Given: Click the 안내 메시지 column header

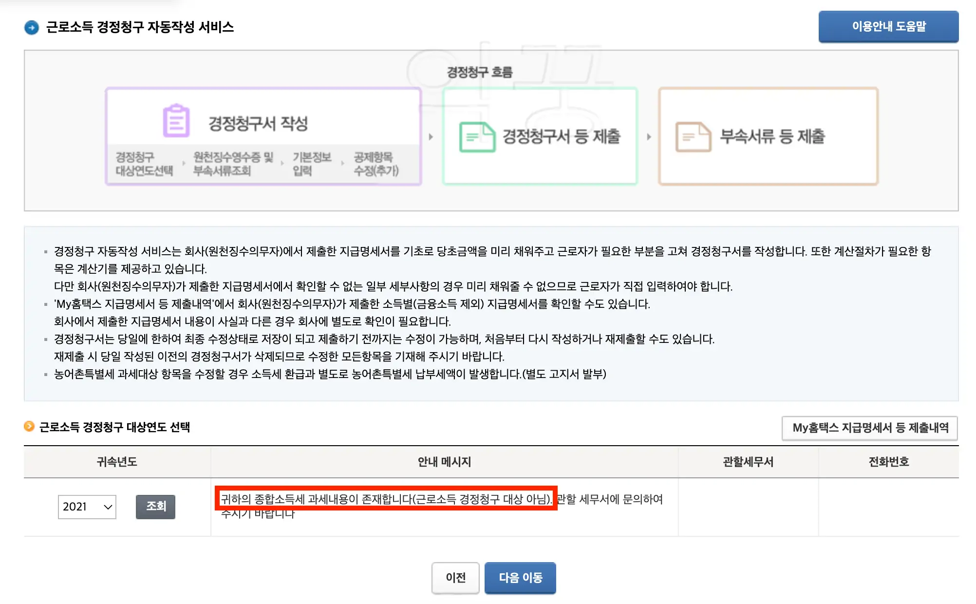Looking at the screenshot, I should click(444, 463).
